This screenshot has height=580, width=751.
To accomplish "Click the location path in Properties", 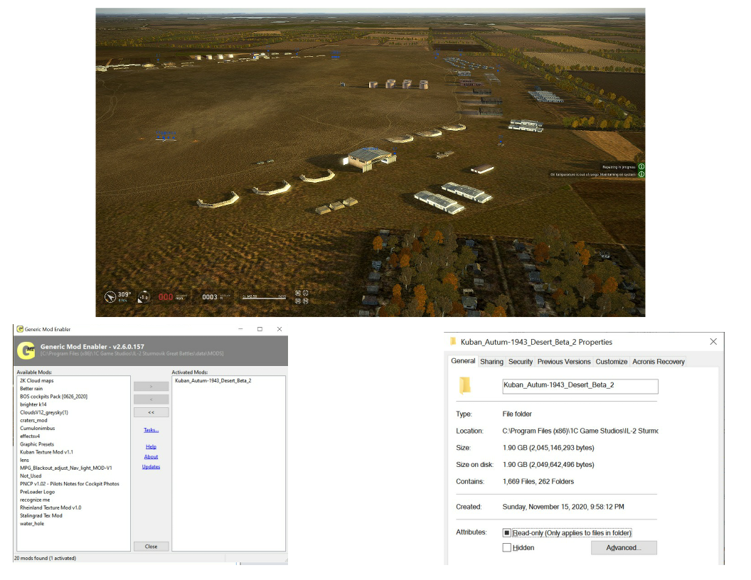I will coord(580,431).
